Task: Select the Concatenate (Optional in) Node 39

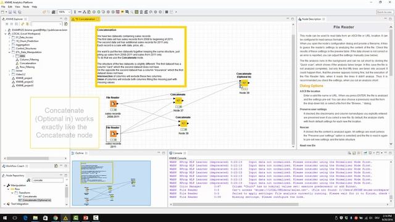Action: tap(244, 83)
